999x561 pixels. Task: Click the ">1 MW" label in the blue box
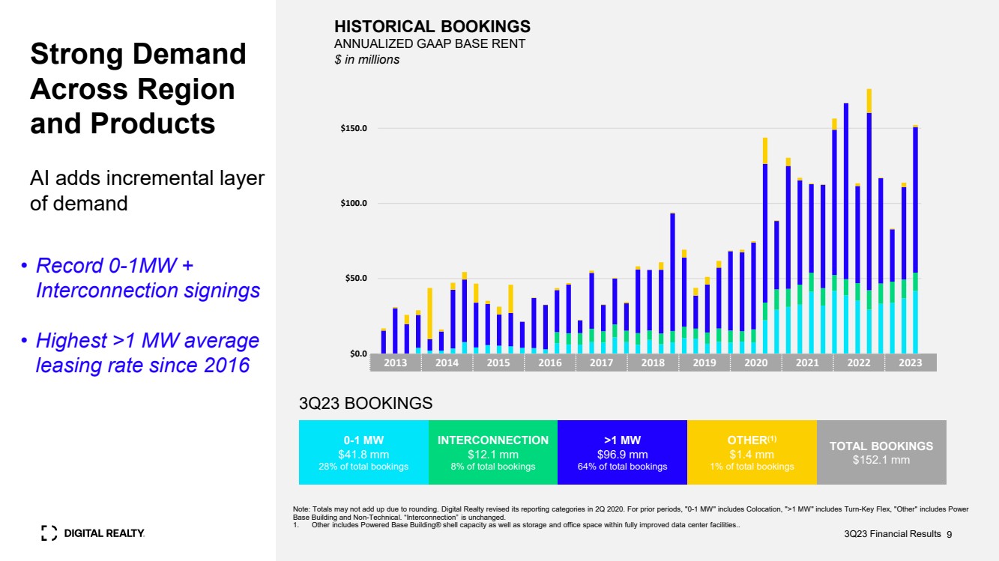(x=623, y=440)
